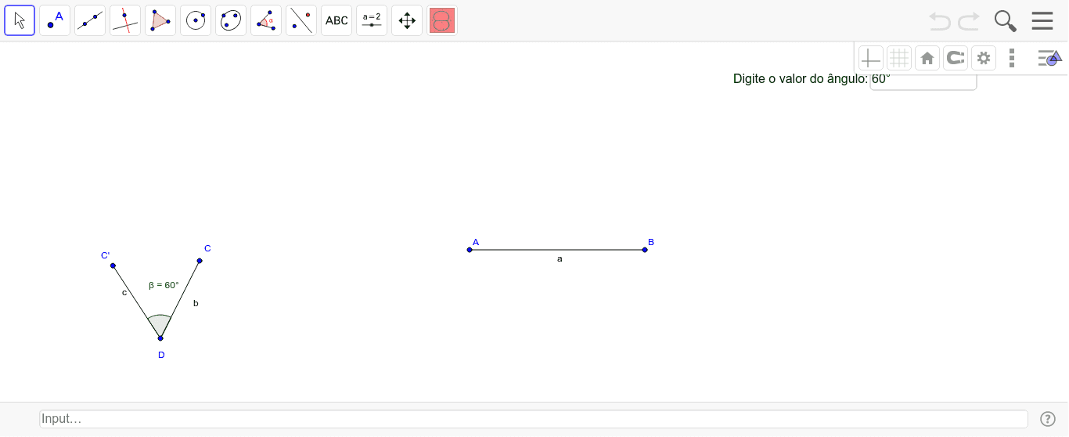The image size is (1069, 437).
Task: Open the input help question mark
Action: click(x=1048, y=419)
